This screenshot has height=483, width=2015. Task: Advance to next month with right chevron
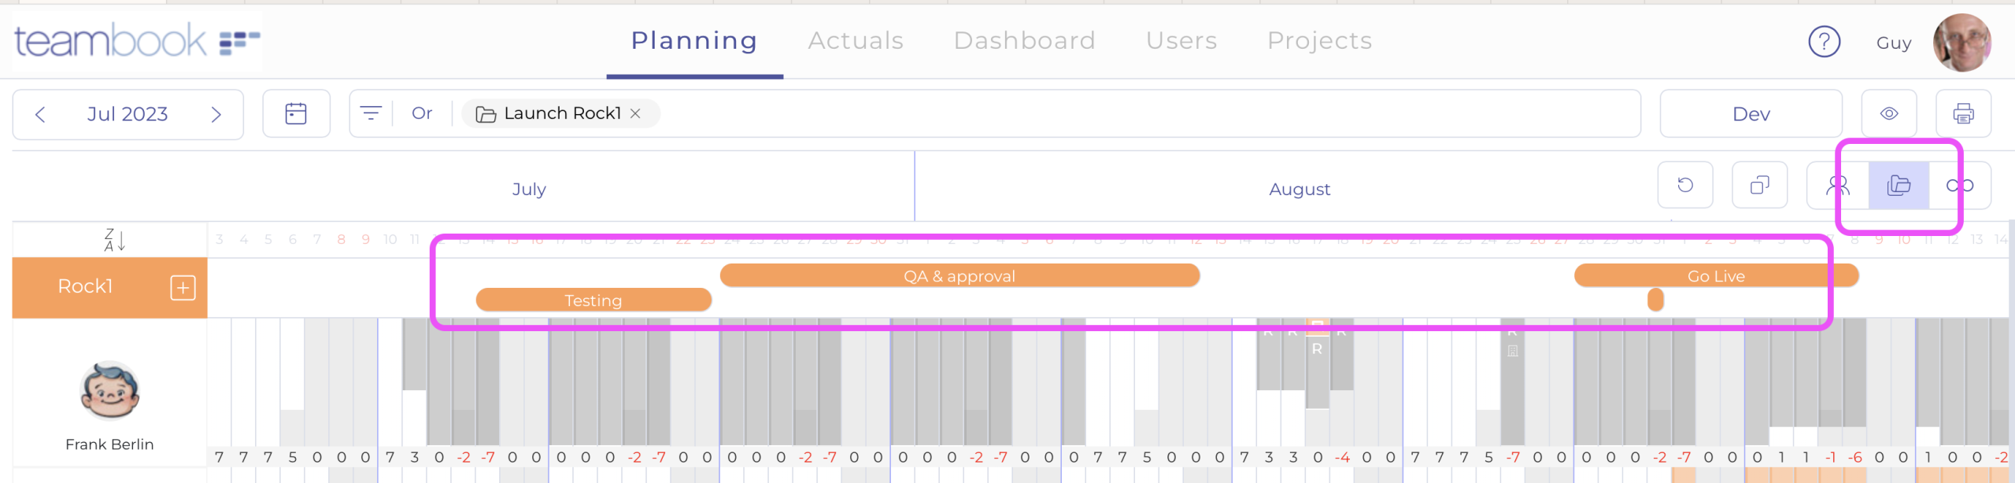click(216, 115)
